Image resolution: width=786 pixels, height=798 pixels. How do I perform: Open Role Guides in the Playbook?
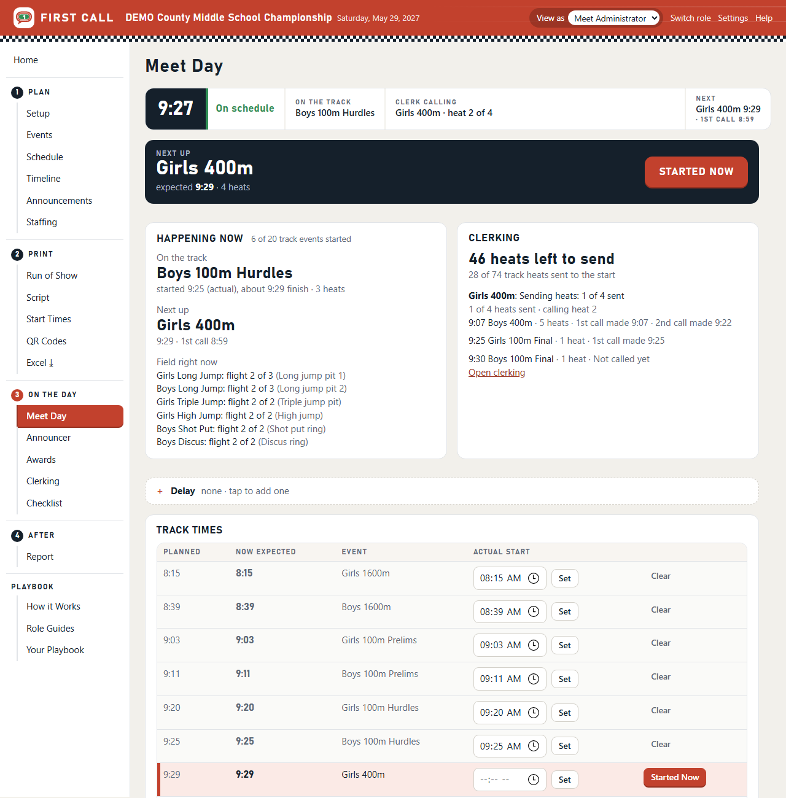(x=50, y=629)
